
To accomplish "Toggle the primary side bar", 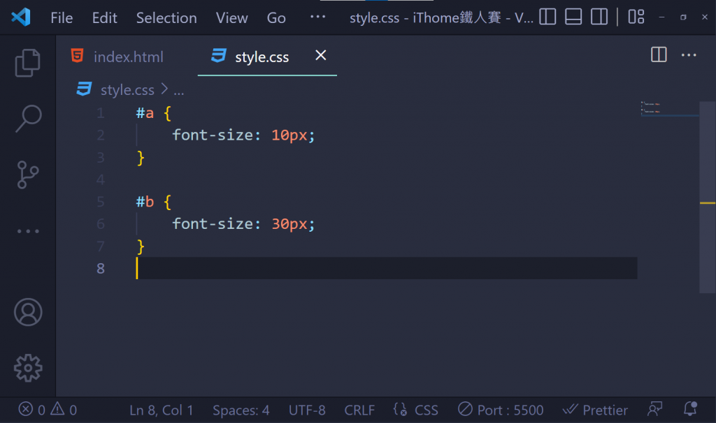I will coord(547,17).
